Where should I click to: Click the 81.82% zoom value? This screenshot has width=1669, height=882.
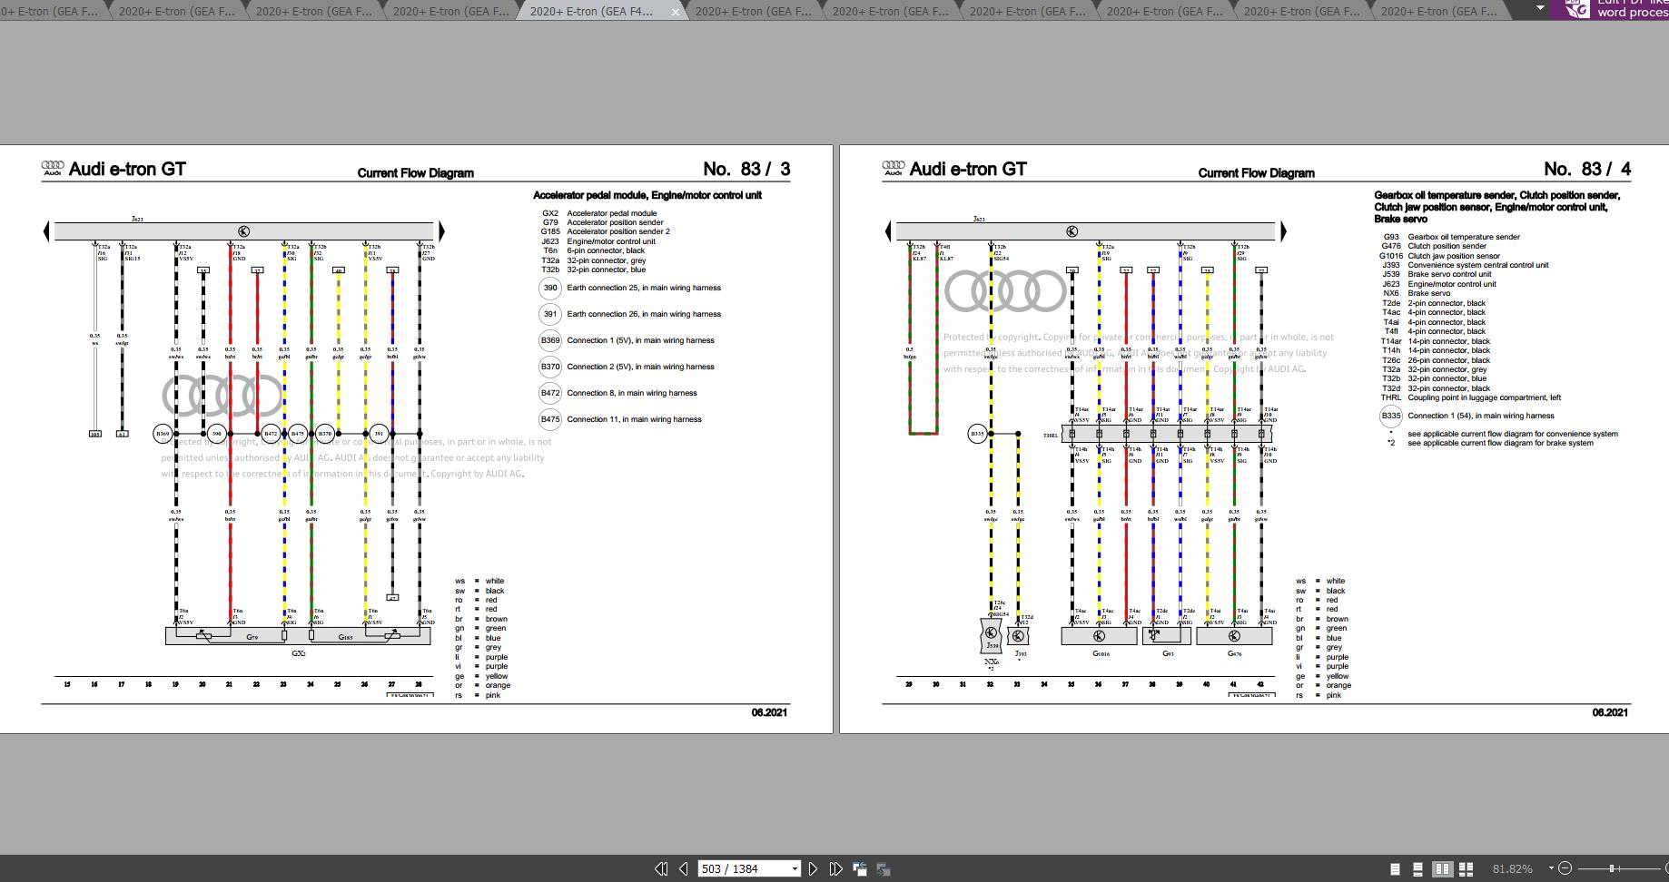1512,869
